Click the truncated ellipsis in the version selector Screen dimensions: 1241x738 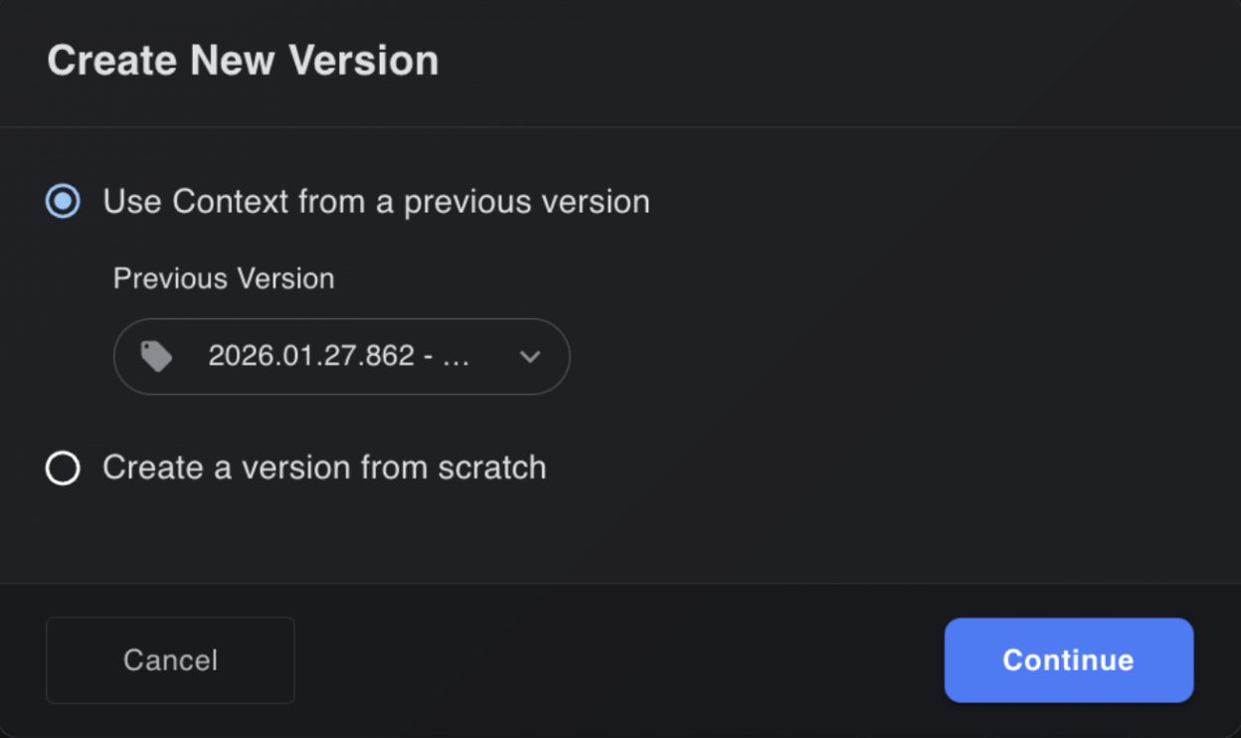click(455, 357)
